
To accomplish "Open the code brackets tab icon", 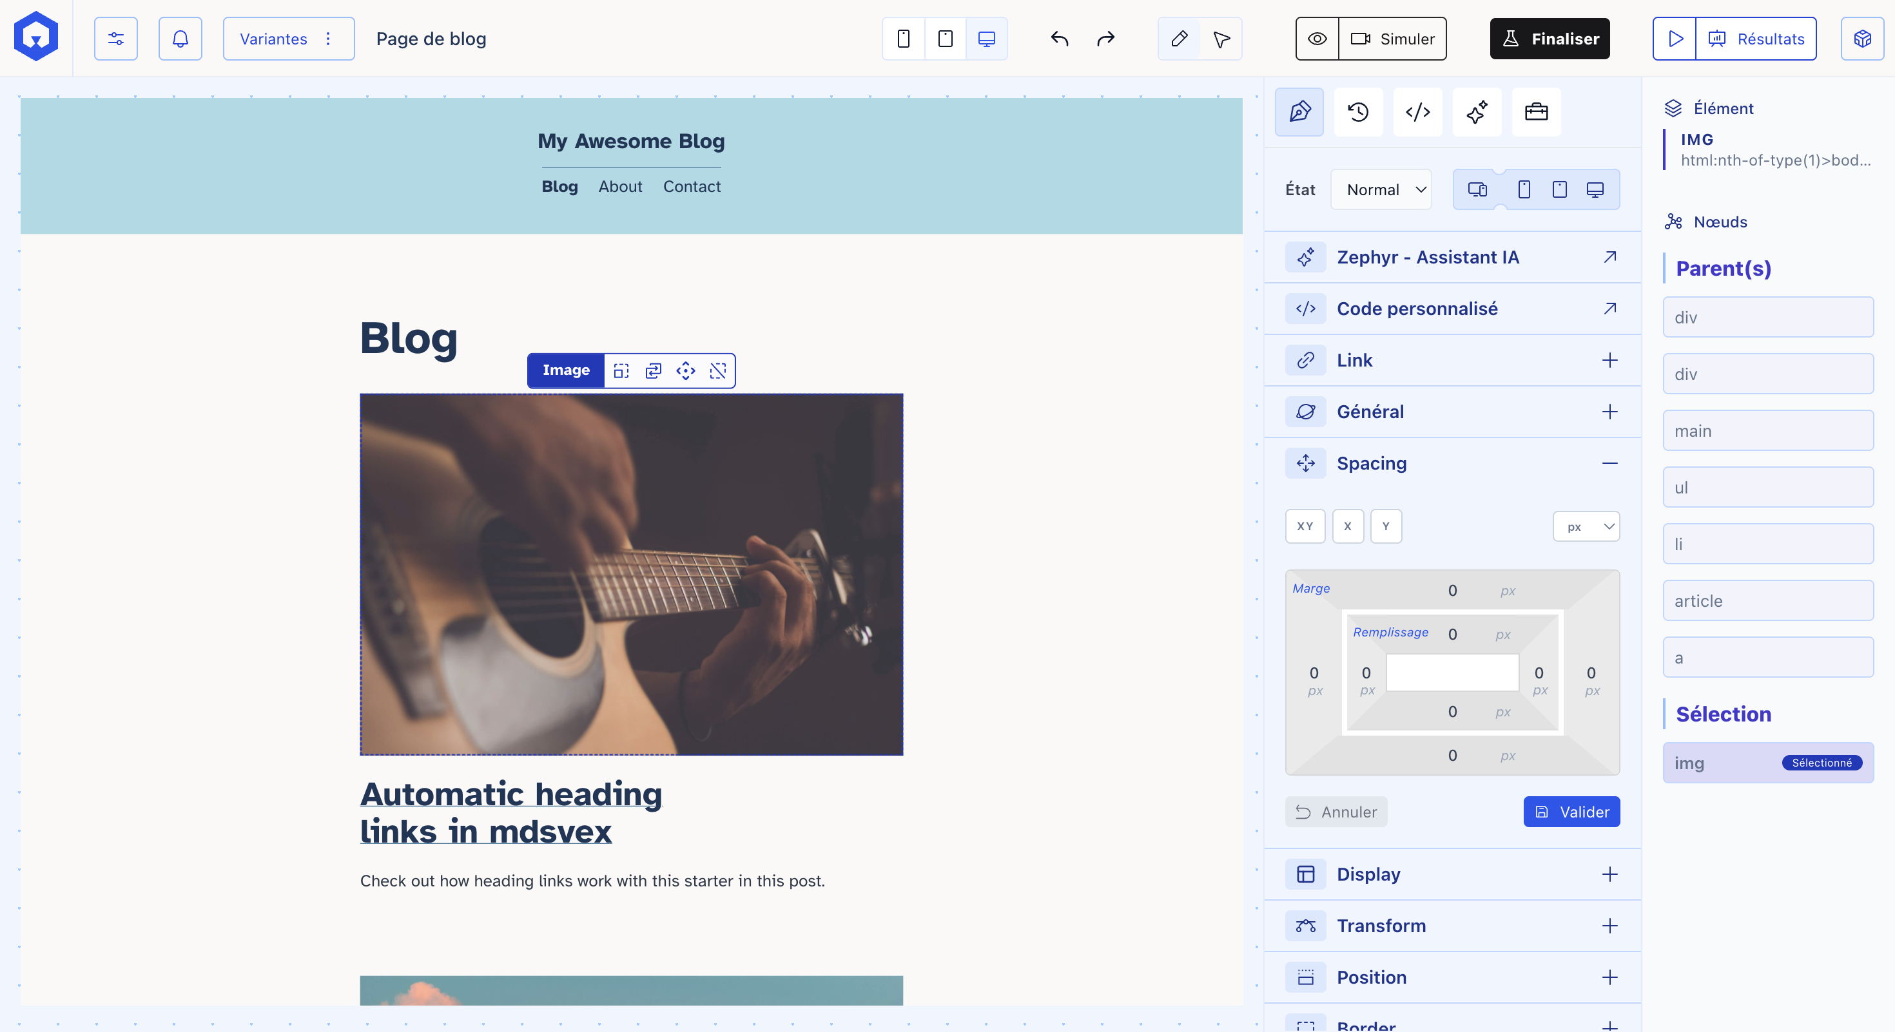I will point(1417,111).
